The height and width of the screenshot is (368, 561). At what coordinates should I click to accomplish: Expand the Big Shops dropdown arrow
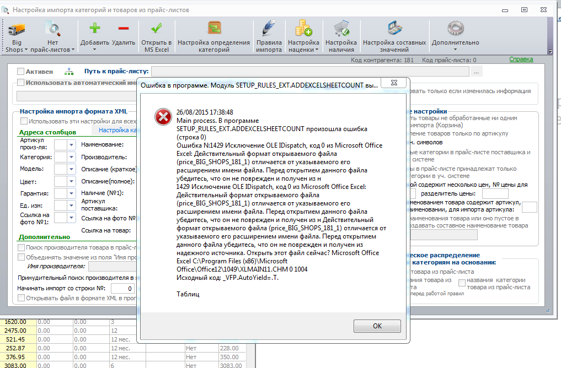tap(26, 50)
